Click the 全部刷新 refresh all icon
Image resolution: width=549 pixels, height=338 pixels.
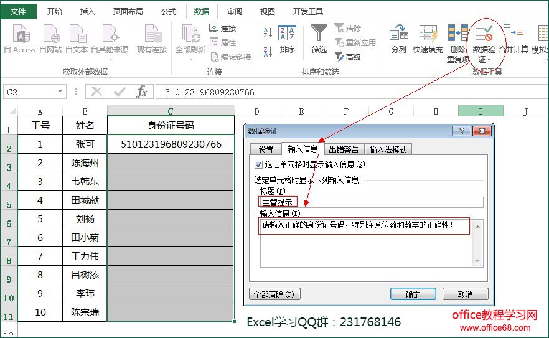click(x=190, y=34)
